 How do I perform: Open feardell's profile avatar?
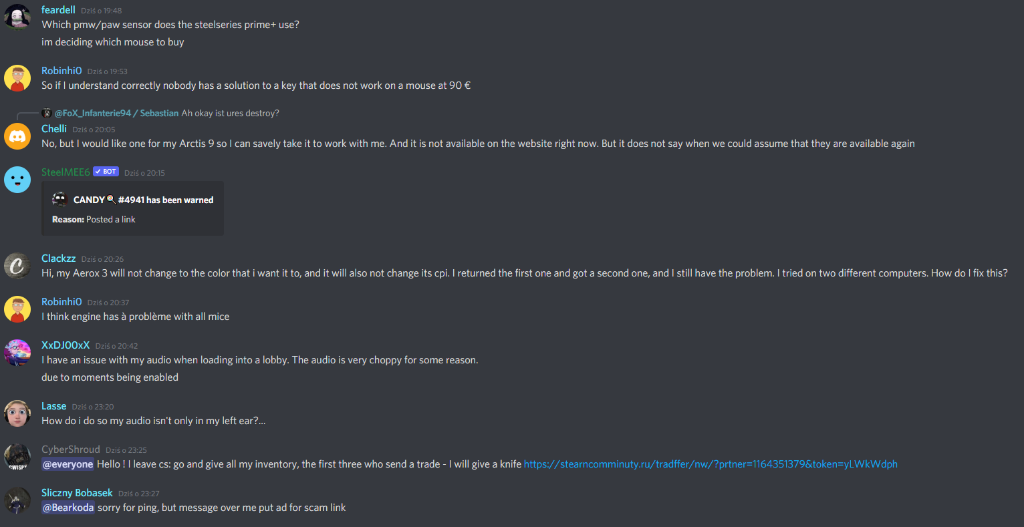[17, 17]
